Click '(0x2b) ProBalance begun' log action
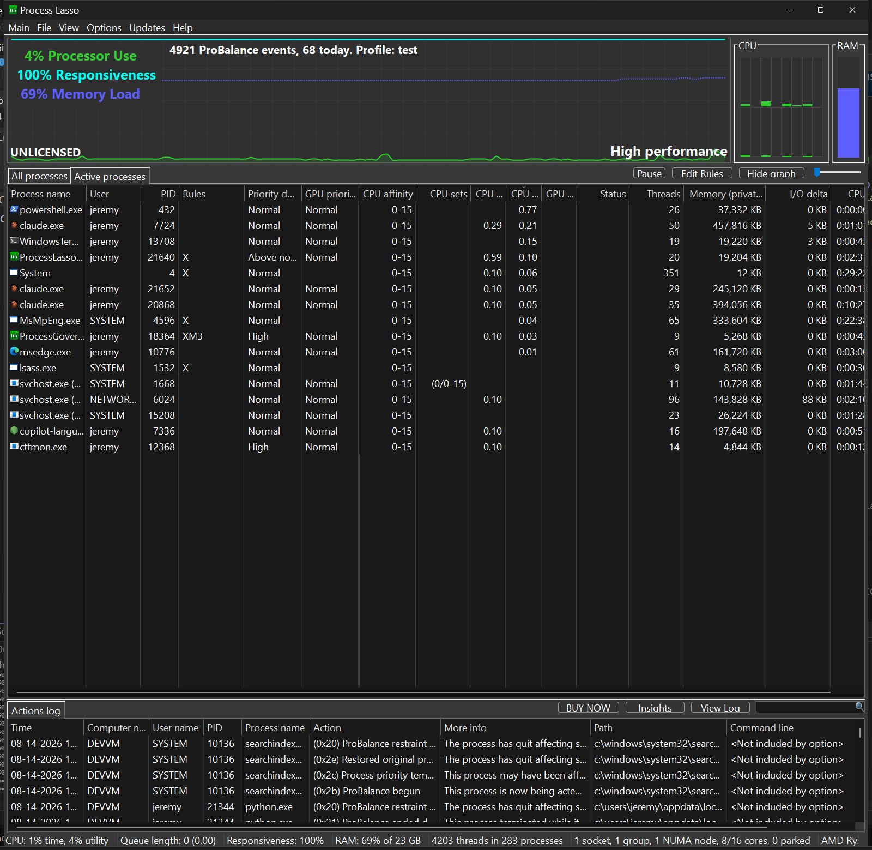Viewport: 872px width, 850px height. tap(367, 791)
